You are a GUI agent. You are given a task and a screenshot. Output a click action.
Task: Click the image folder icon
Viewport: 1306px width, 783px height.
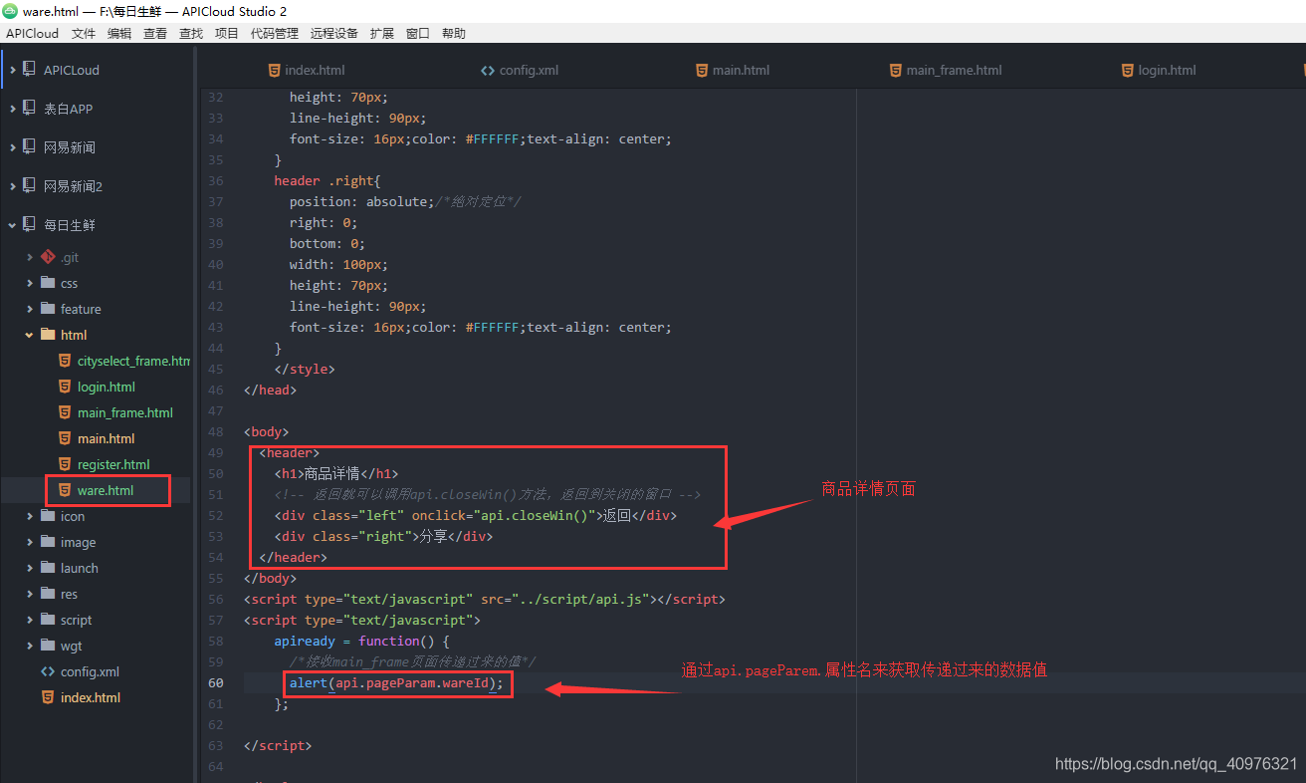coord(47,542)
